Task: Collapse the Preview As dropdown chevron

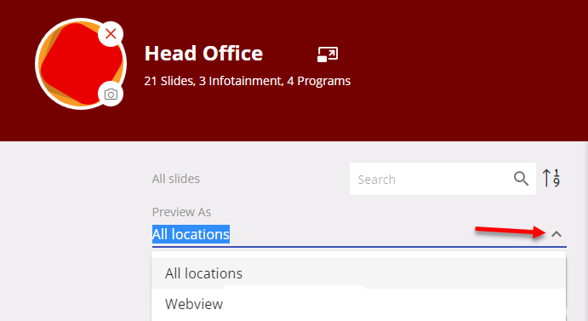Action: [557, 234]
